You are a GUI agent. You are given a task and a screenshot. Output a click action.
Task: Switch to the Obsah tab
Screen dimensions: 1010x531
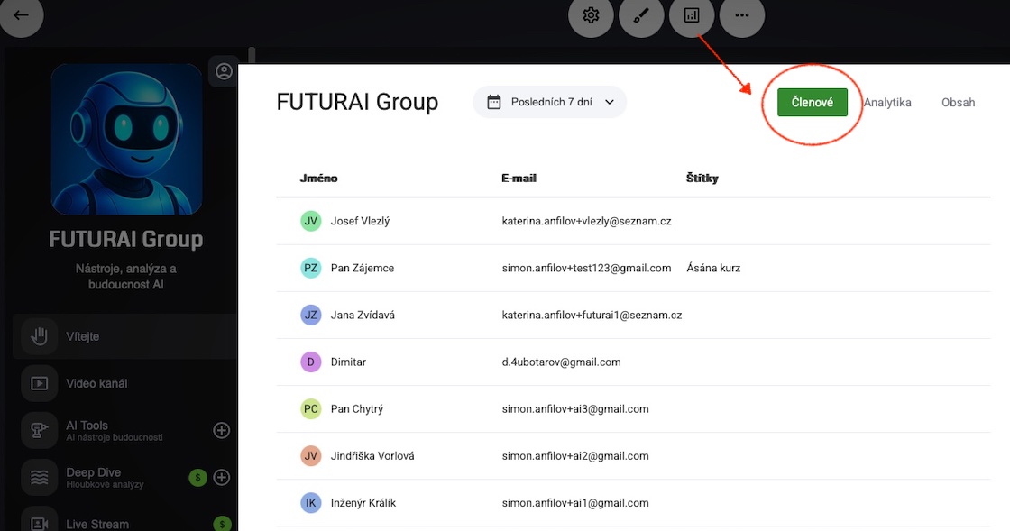[958, 103]
